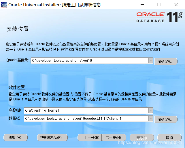Close the Oracle Universal Installer window
Screen dimensions: 185x148
[x=176, y=5]
